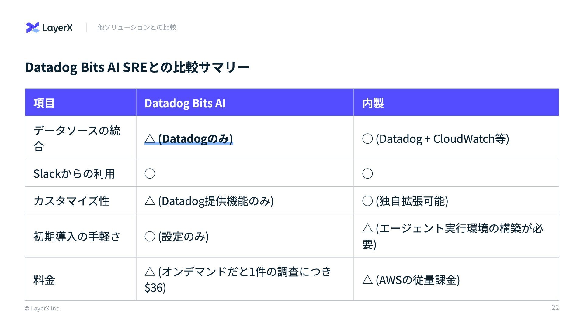Screen dimensions: 584x328
Task: Click the LayerX wordmark text
Action: click(57, 28)
